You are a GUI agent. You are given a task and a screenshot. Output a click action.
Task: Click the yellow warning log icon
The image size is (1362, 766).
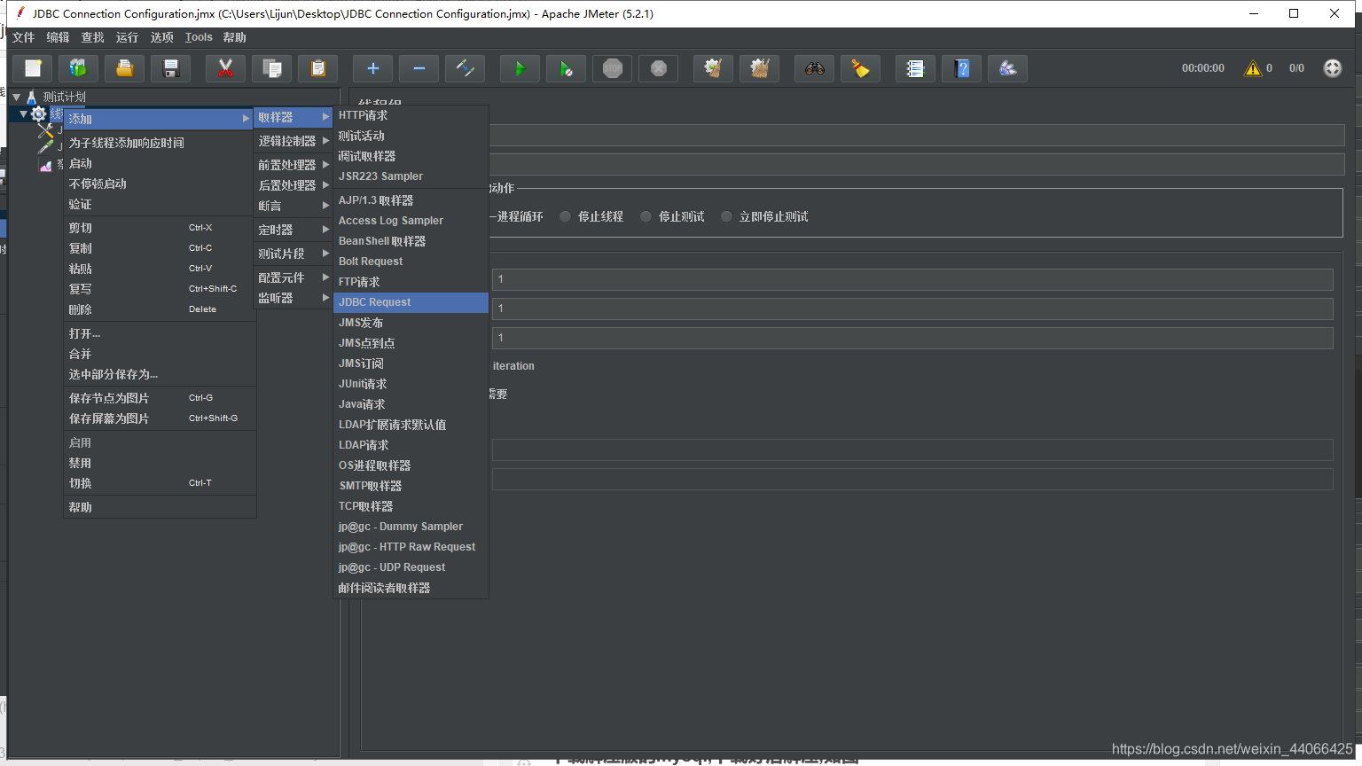click(x=1253, y=68)
